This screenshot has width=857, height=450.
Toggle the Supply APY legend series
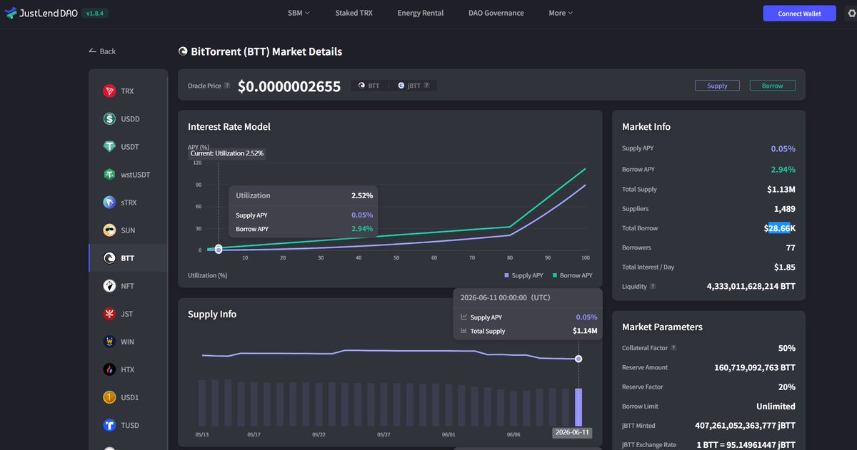(x=523, y=275)
